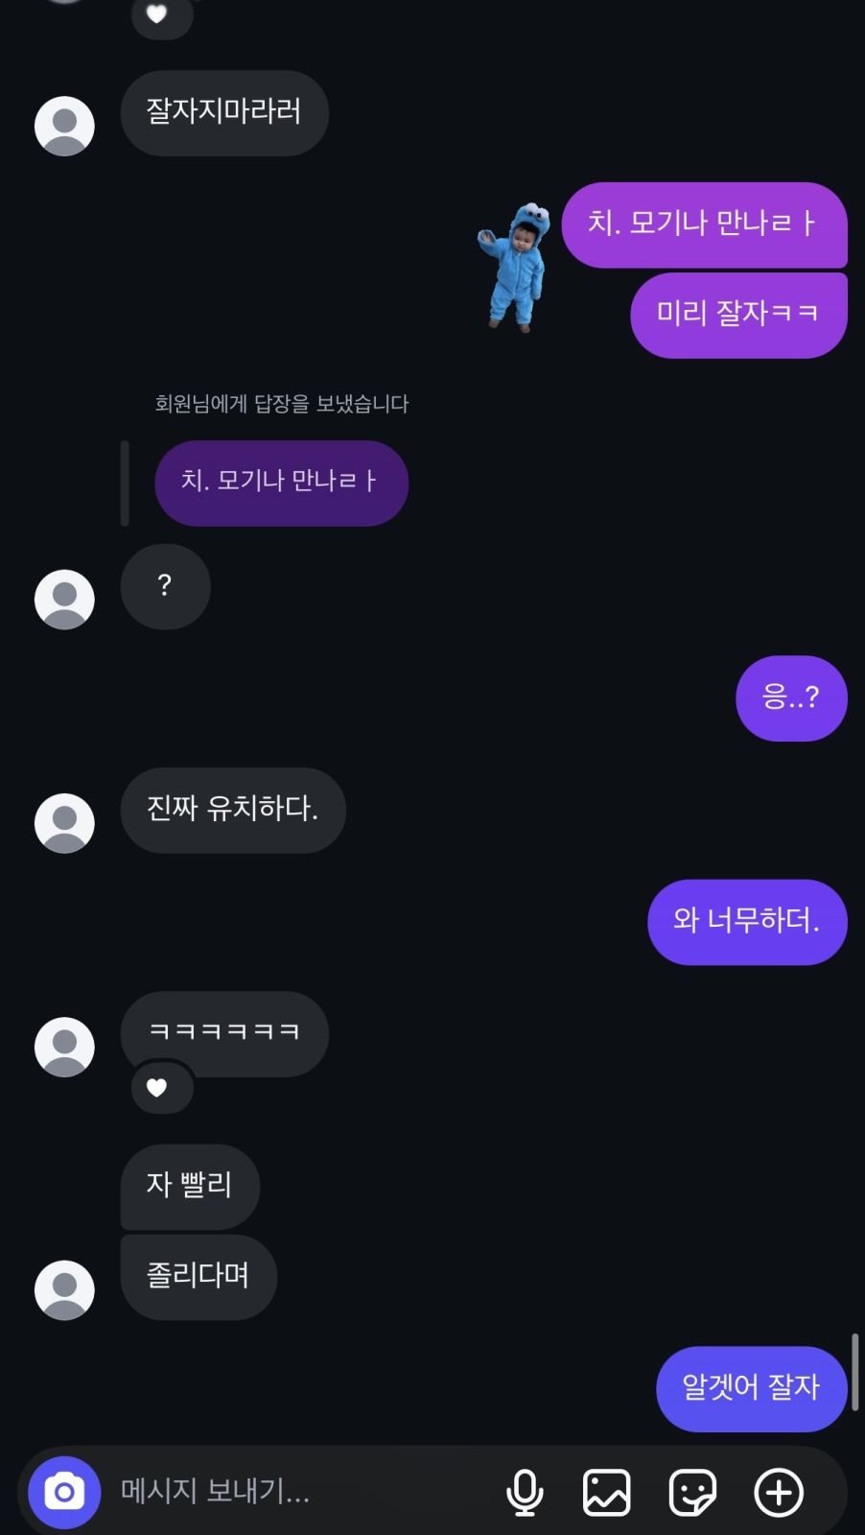The width and height of the screenshot is (865, 1535).
Task: Tap the sent bubble 와 너무하더.
Action: 747,922
